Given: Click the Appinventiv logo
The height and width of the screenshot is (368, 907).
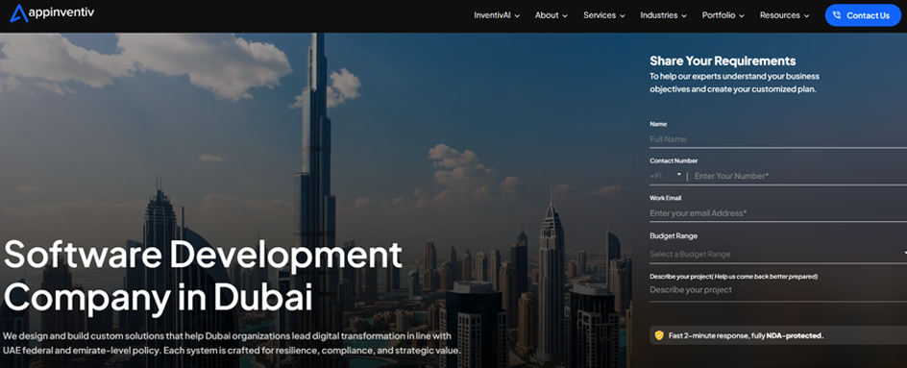Looking at the screenshot, I should point(52,12).
